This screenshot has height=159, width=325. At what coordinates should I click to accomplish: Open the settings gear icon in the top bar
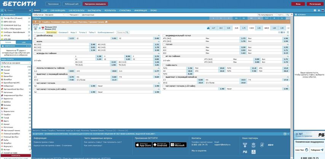319,10
